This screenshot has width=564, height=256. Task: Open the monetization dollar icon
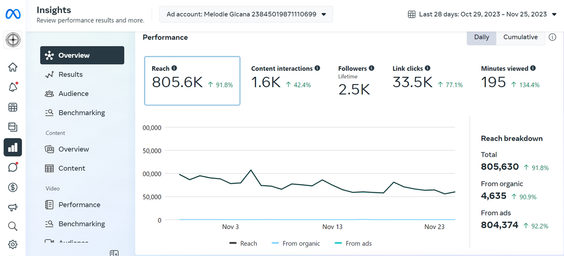[x=13, y=187]
